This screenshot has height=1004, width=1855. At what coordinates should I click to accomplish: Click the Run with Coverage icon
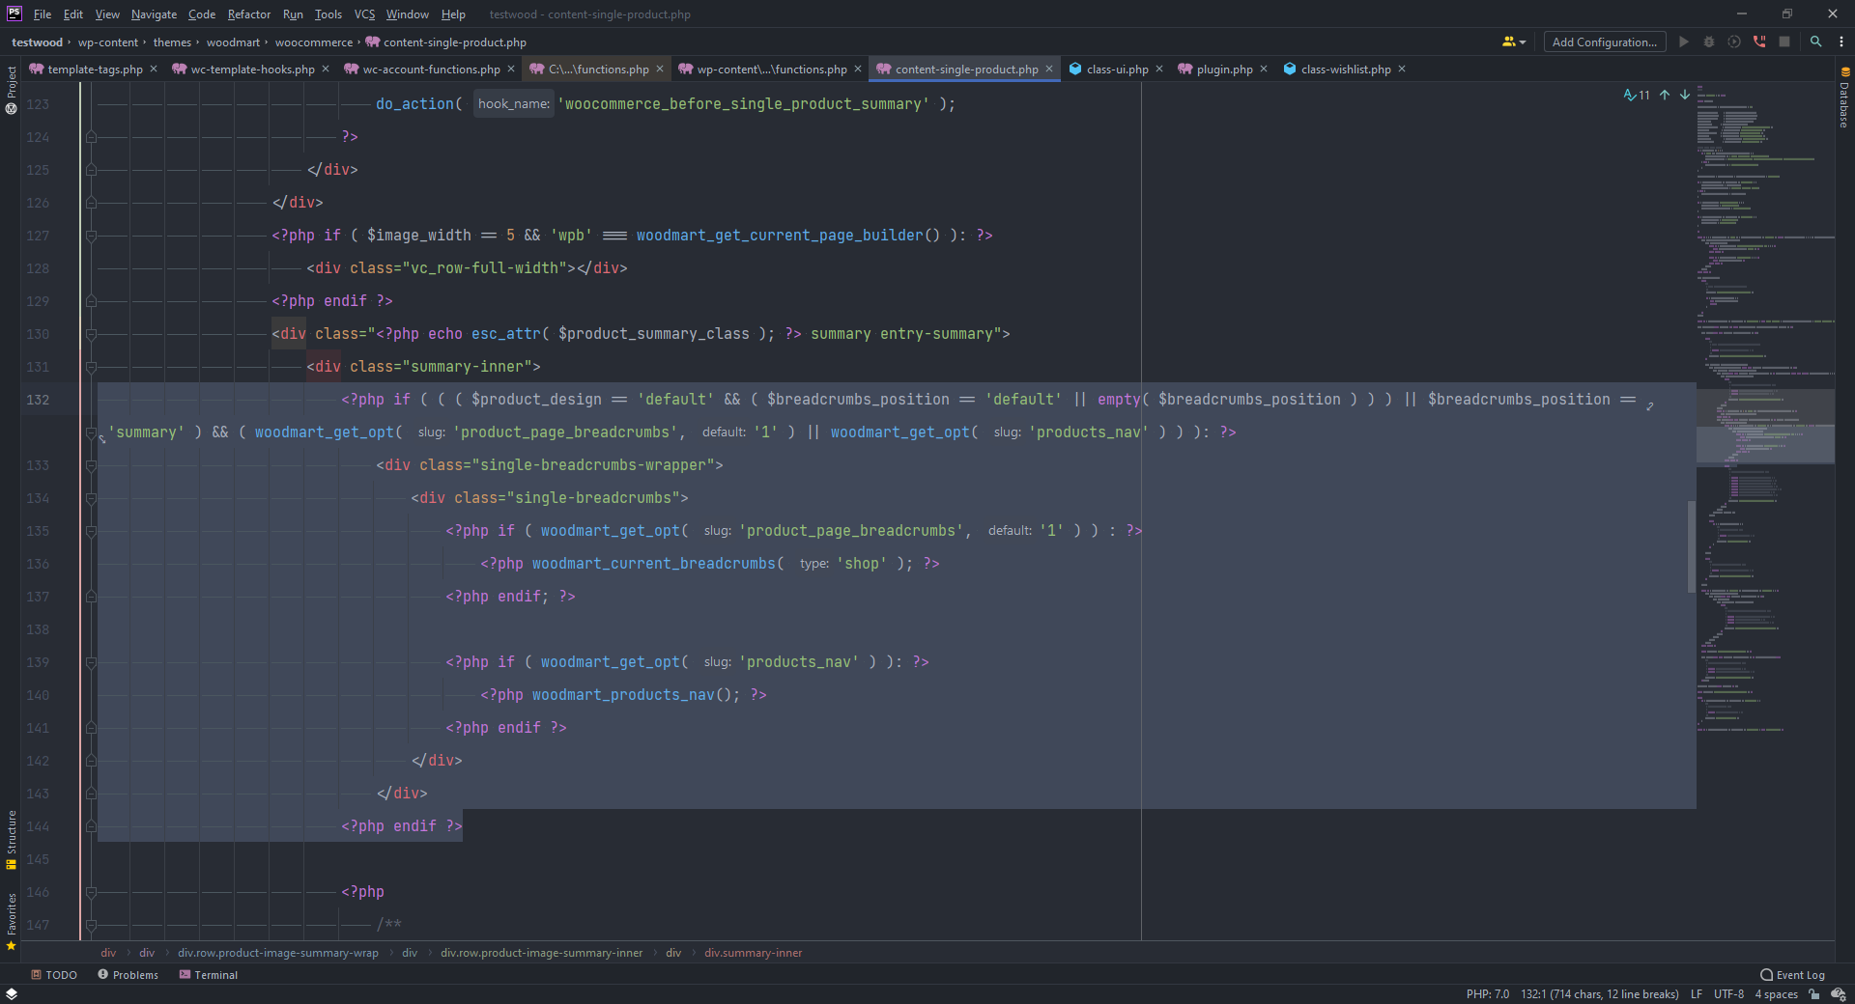click(1734, 42)
